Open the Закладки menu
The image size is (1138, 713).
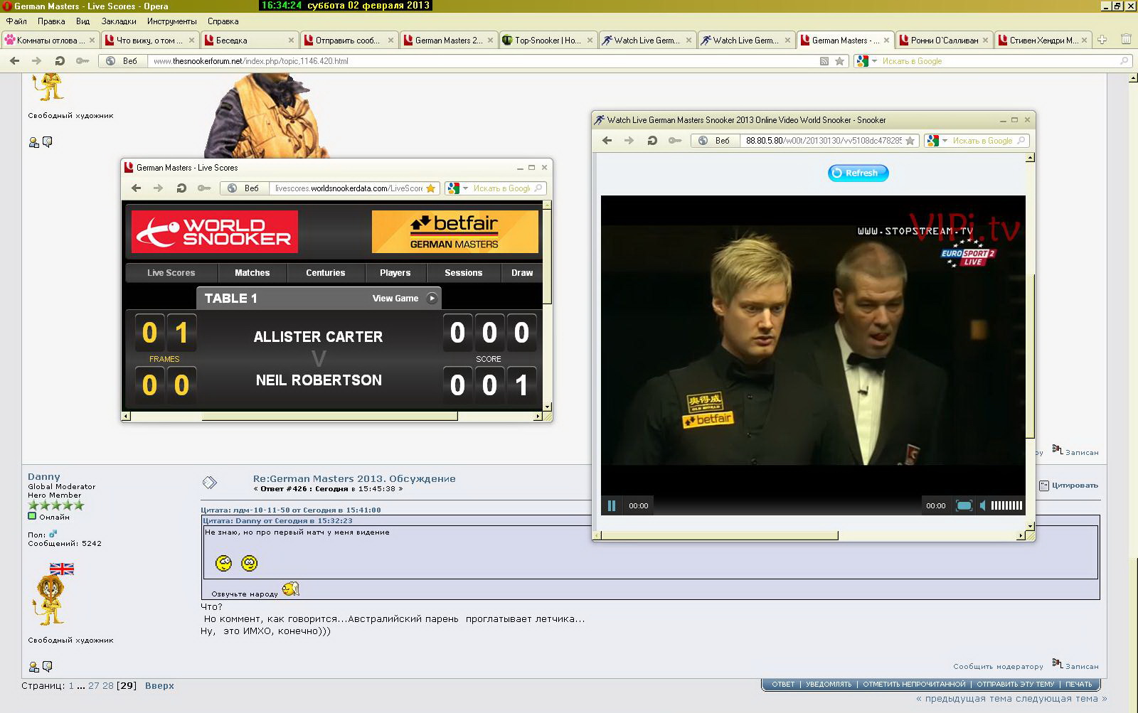(119, 21)
